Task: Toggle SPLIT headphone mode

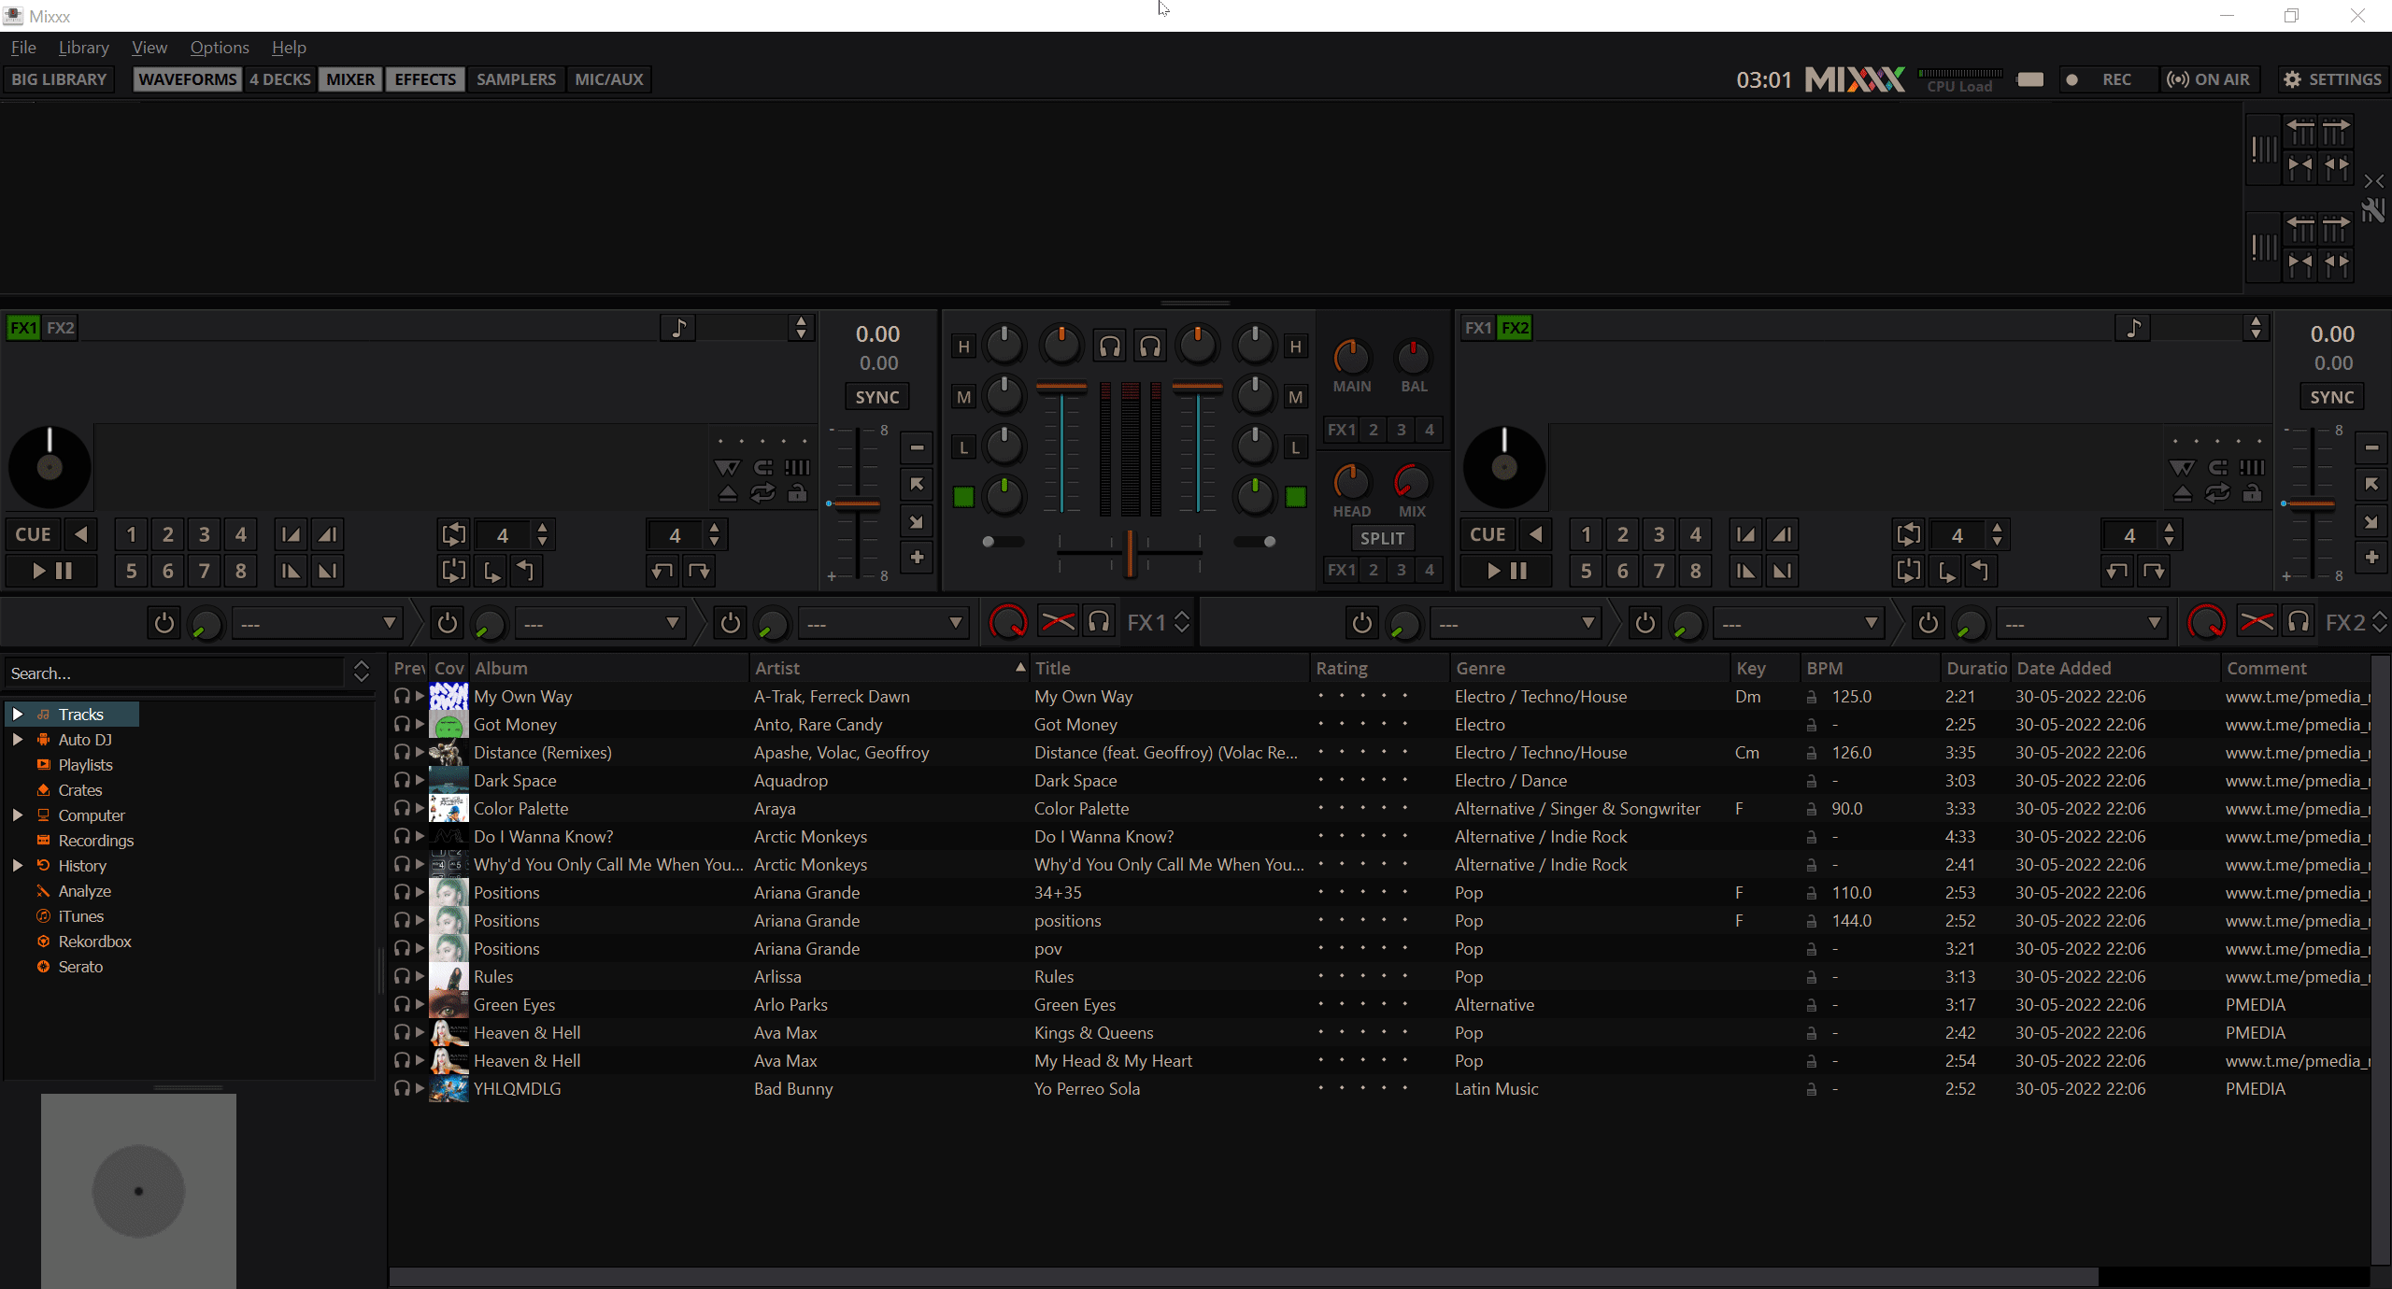Action: pos(1382,538)
